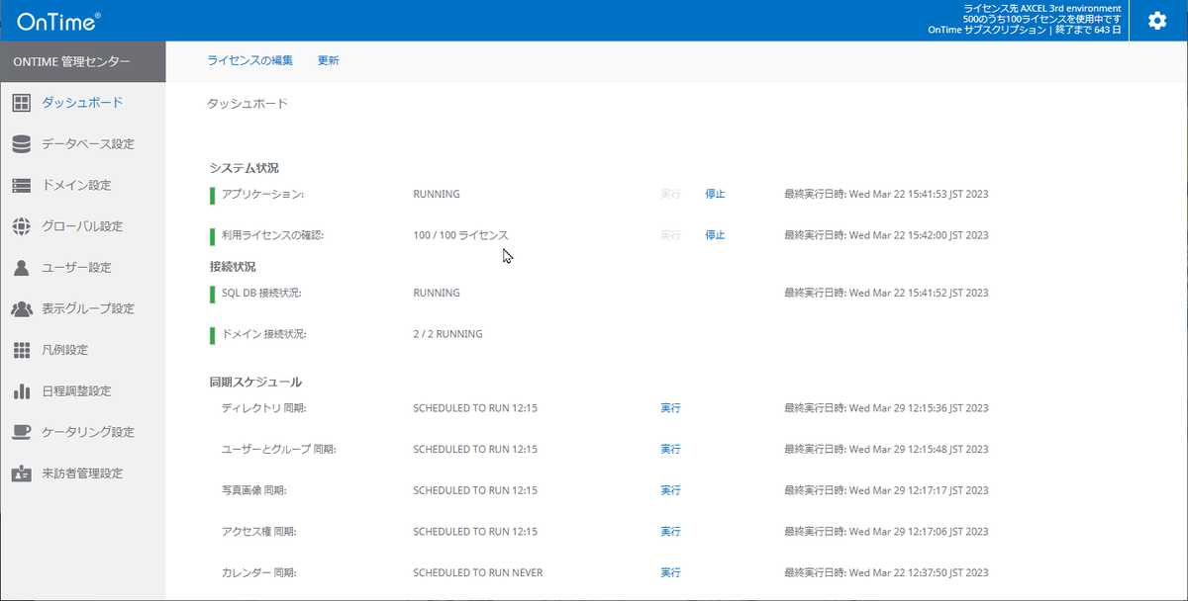The height and width of the screenshot is (601, 1188).
Task: Click SQL DB 接続状況 last run timestamp
Action: (886, 293)
